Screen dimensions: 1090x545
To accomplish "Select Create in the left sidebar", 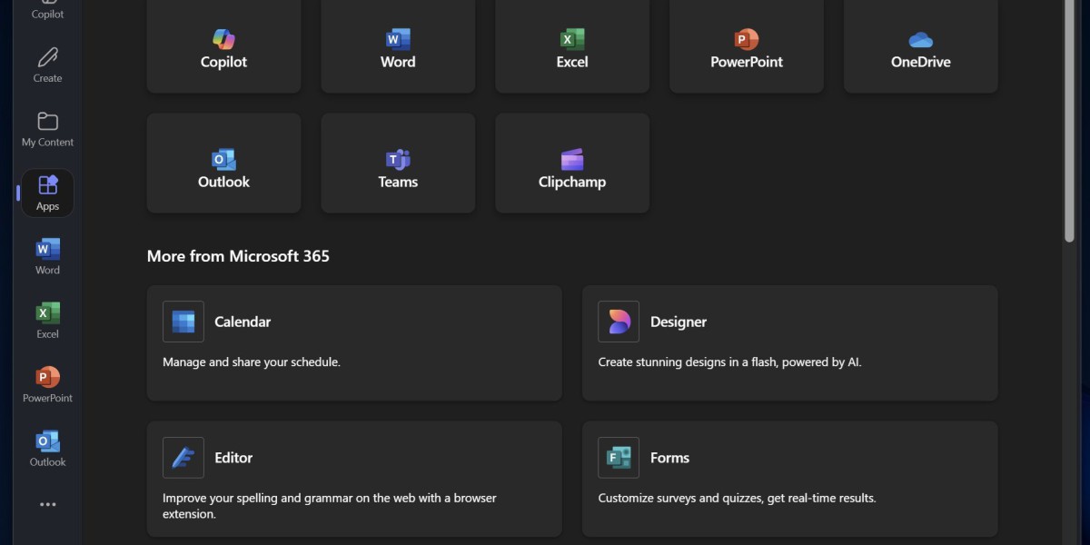I will (x=47, y=65).
